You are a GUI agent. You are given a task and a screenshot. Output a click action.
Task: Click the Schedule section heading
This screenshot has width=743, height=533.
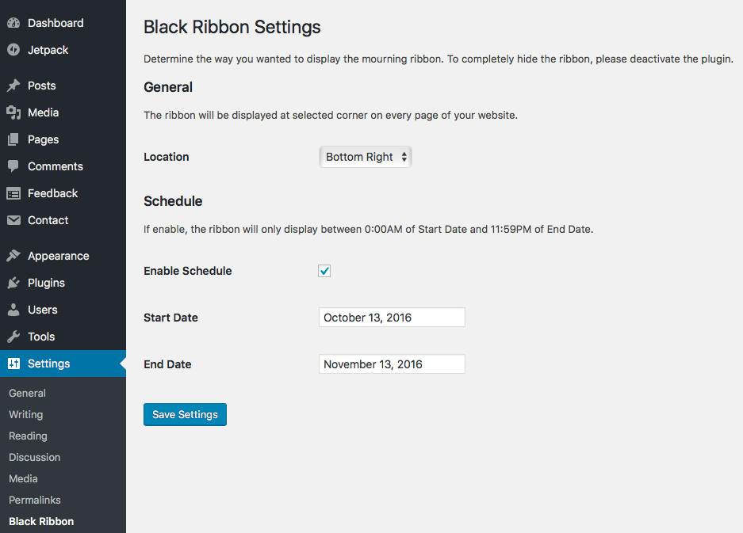point(173,201)
